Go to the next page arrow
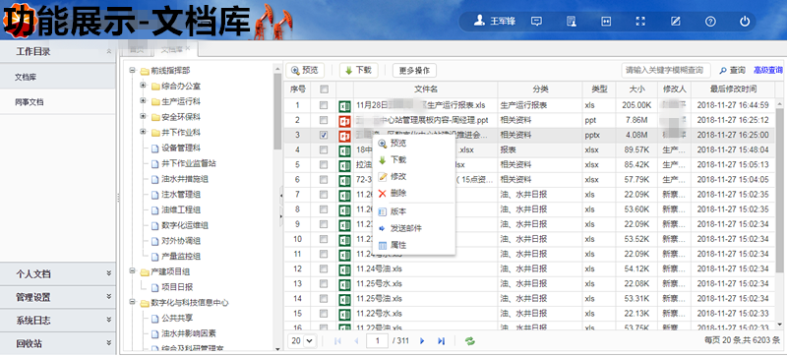Viewport: 787px width, 357px height. [422, 341]
